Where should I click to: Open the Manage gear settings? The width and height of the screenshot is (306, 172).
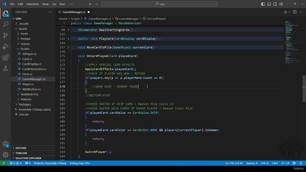pyautogui.click(x=5, y=155)
